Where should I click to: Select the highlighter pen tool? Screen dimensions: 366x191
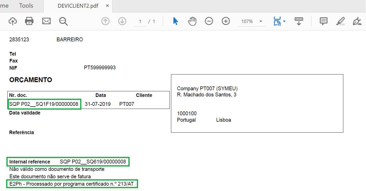[340, 21]
